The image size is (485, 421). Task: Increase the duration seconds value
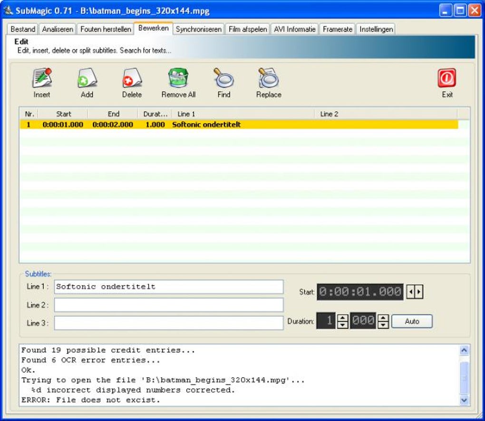[x=342, y=318]
